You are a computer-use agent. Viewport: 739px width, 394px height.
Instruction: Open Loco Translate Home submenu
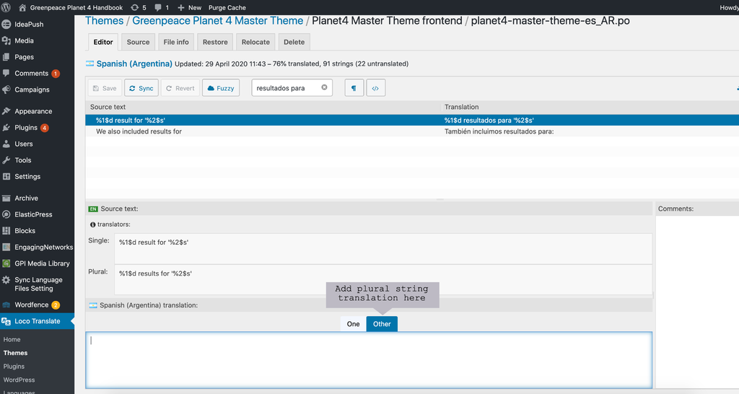pos(12,339)
